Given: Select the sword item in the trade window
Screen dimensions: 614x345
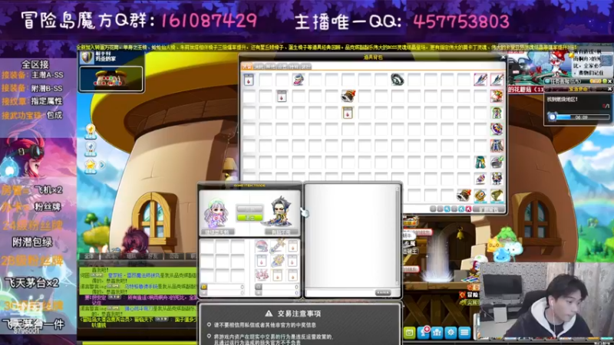Looking at the screenshot, I should (277, 246).
